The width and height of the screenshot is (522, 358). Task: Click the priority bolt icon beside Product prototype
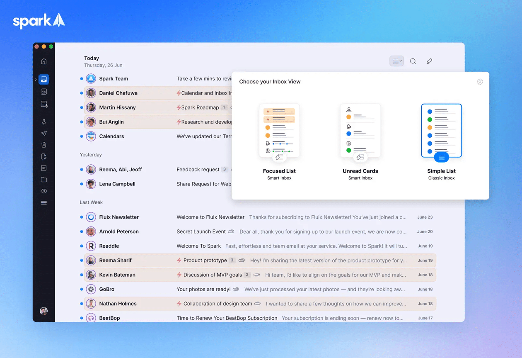coord(179,261)
